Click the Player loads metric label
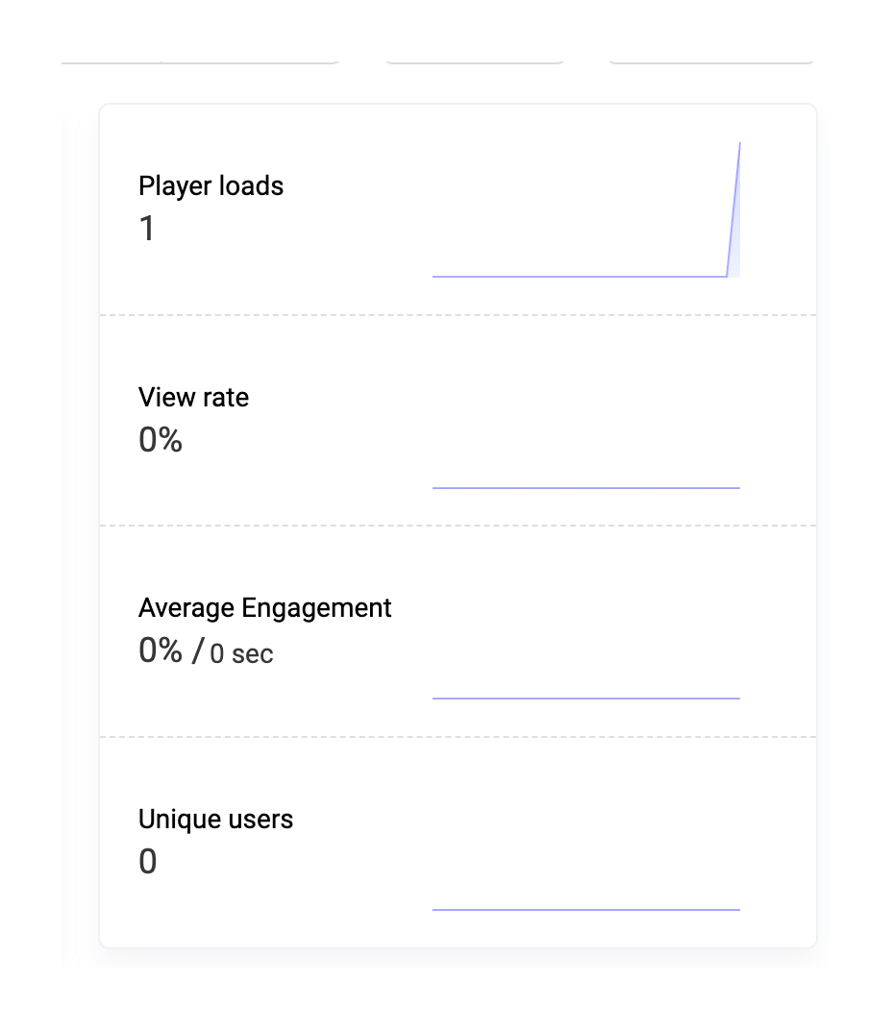This screenshot has width=892, height=1030. pos(211,185)
